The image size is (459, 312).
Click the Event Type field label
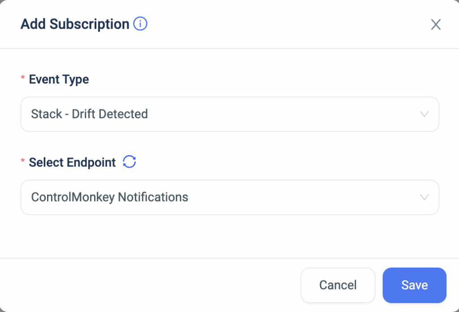(59, 79)
